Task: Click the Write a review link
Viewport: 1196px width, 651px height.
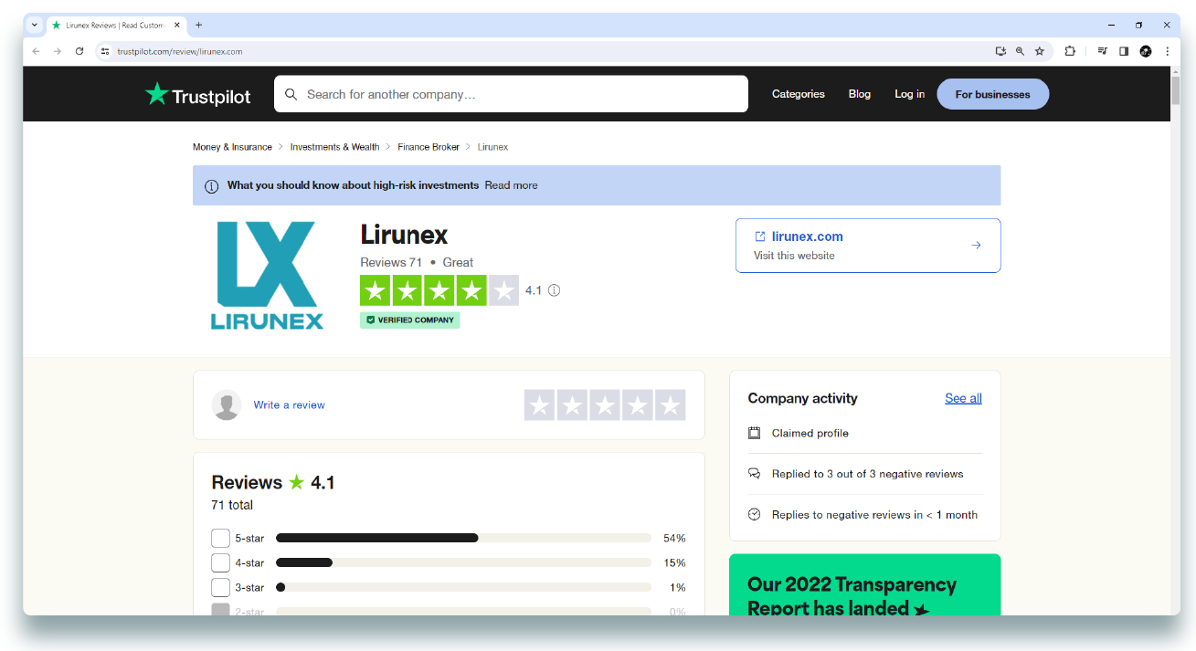Action: coord(289,404)
